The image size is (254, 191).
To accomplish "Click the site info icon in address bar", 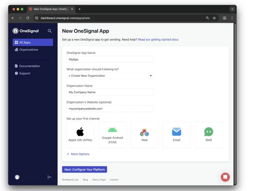I will point(37,18).
